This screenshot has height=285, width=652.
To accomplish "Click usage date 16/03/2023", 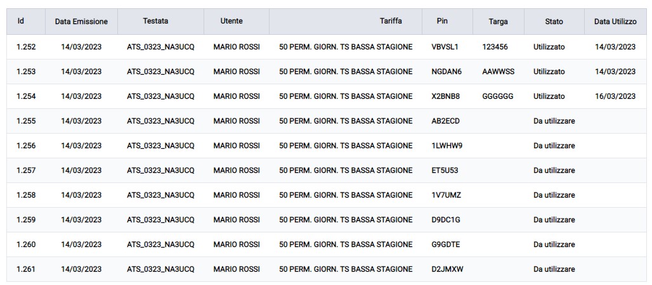I will pos(615,96).
